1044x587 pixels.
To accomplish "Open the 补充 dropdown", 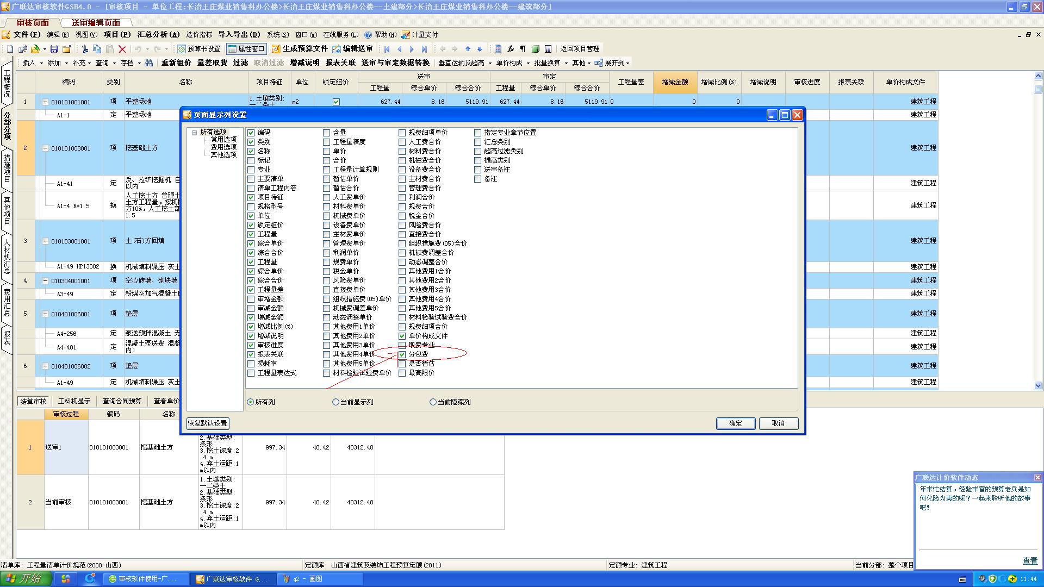I will tap(82, 63).
